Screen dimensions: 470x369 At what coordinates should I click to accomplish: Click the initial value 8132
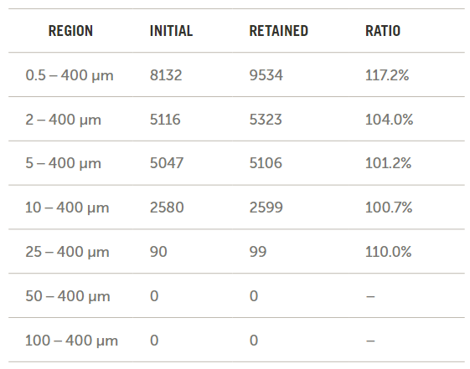166,75
